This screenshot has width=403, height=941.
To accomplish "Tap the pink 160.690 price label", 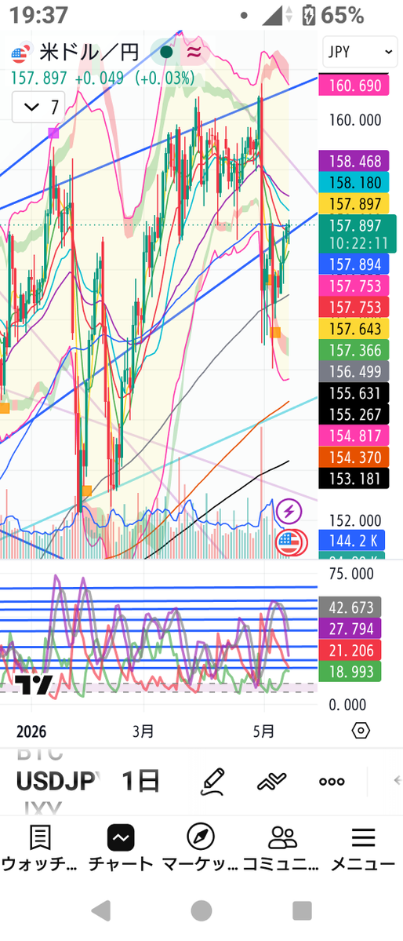I will tap(354, 86).
